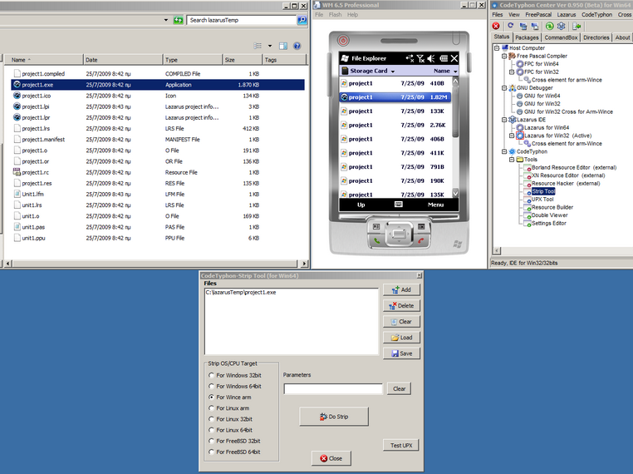Click the Close button in Strip Tool

[331, 458]
